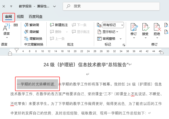Expand the arrow under the 语言 button
Screen dimensions: 169x119
(7, 38)
